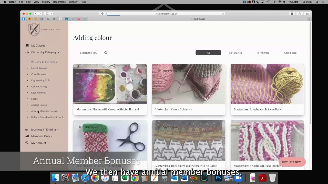Open Spotlight search in the menu bar
This screenshot has width=328, height=184.
(x=317, y=2)
